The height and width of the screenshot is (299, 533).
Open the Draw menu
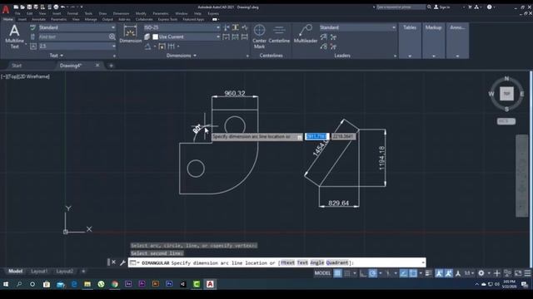tap(102, 13)
